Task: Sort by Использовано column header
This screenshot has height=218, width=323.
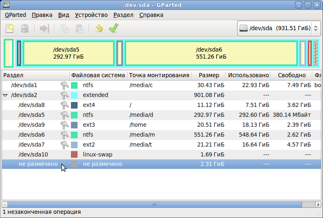Action: (x=248, y=75)
